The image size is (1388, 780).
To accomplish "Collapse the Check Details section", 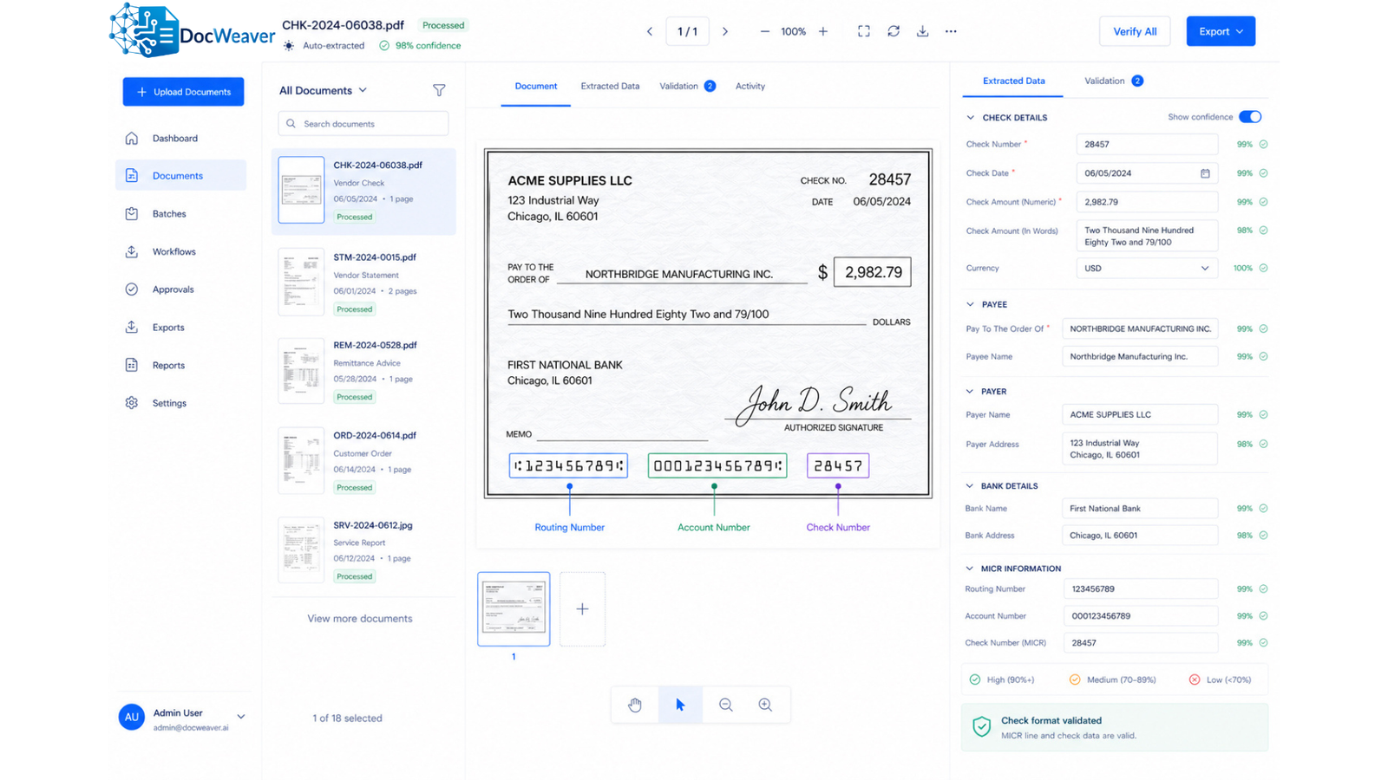I will [x=970, y=118].
